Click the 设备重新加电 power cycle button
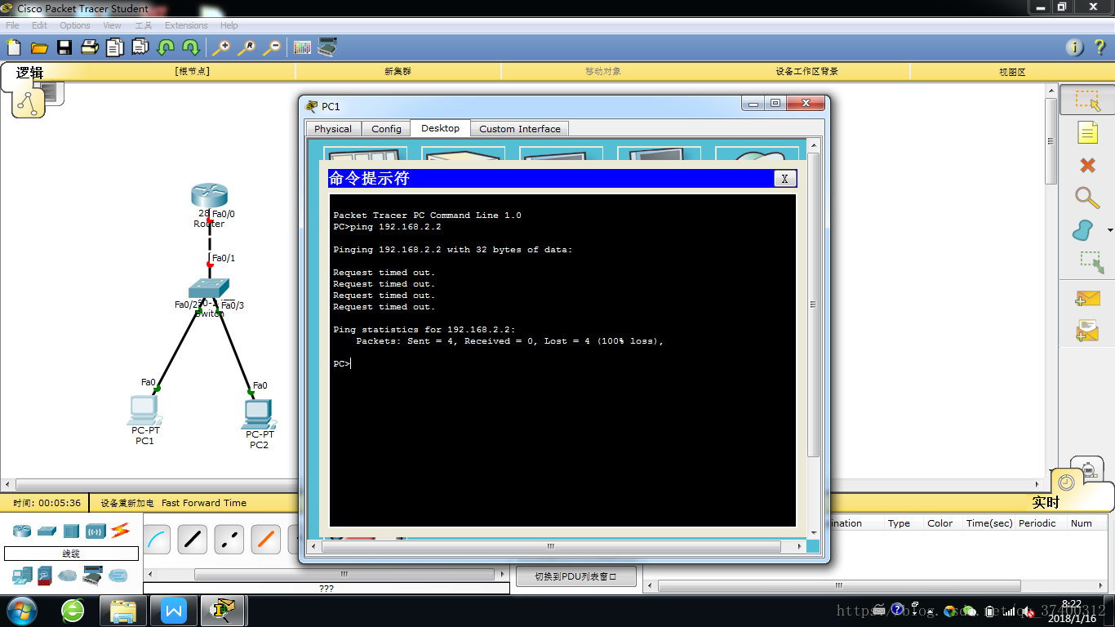 [127, 503]
